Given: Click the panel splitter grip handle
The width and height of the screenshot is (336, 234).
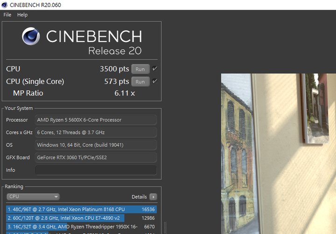Looking at the screenshot, I should 165,227.
